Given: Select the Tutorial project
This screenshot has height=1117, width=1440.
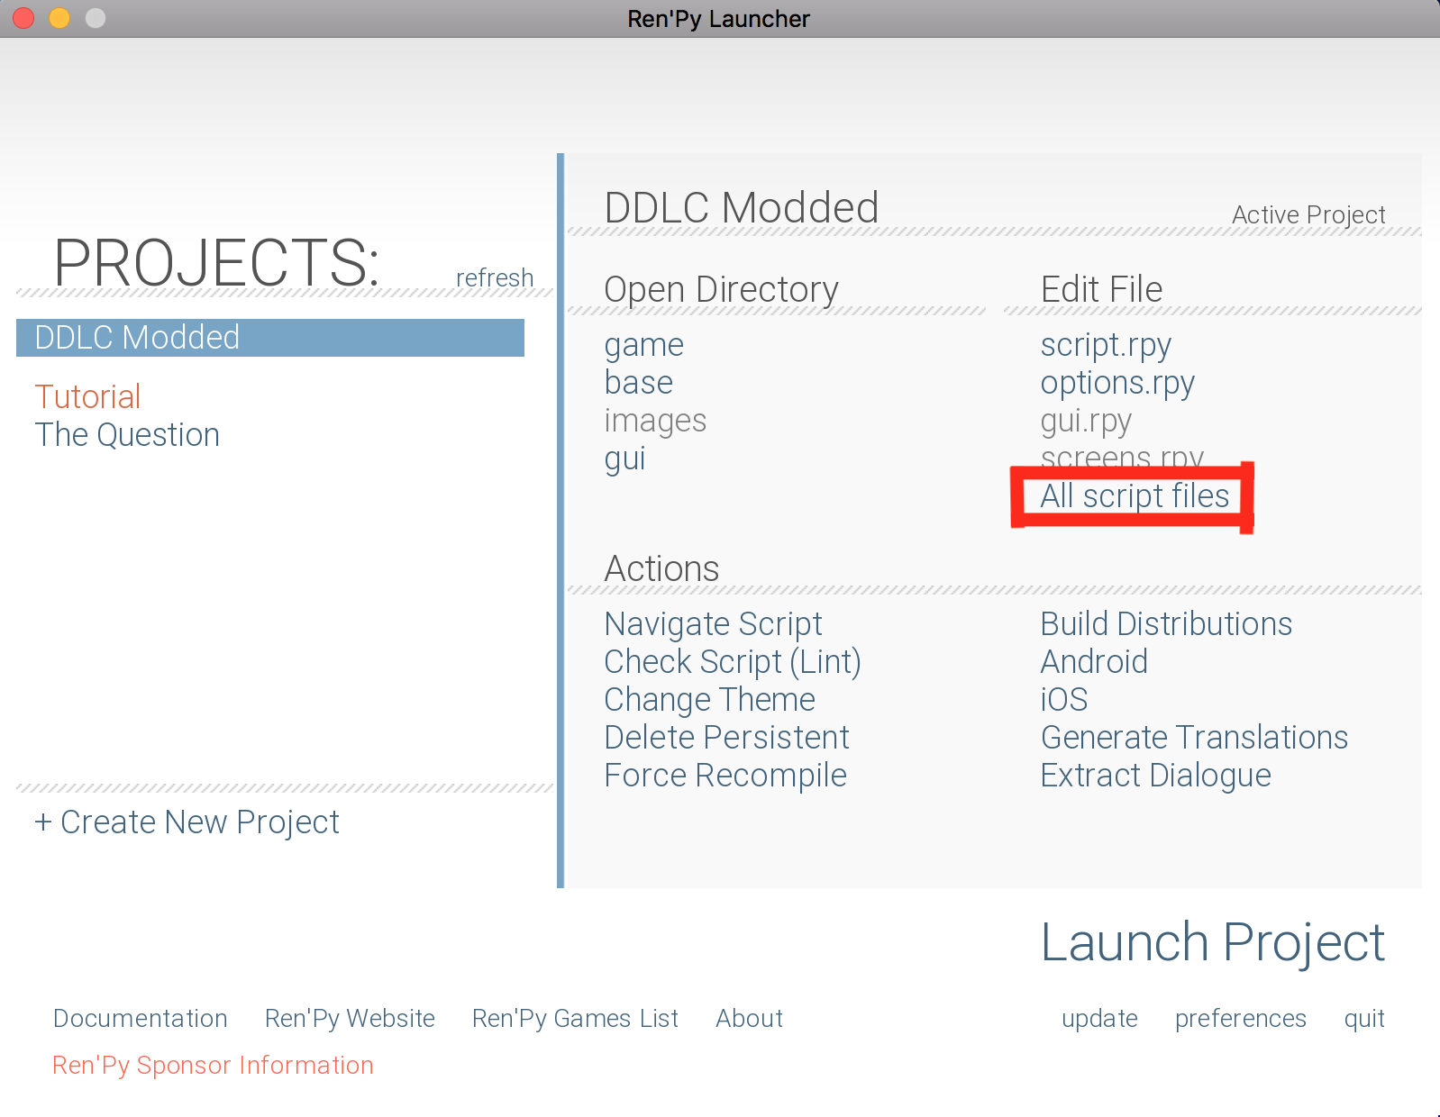Looking at the screenshot, I should pyautogui.click(x=87, y=396).
